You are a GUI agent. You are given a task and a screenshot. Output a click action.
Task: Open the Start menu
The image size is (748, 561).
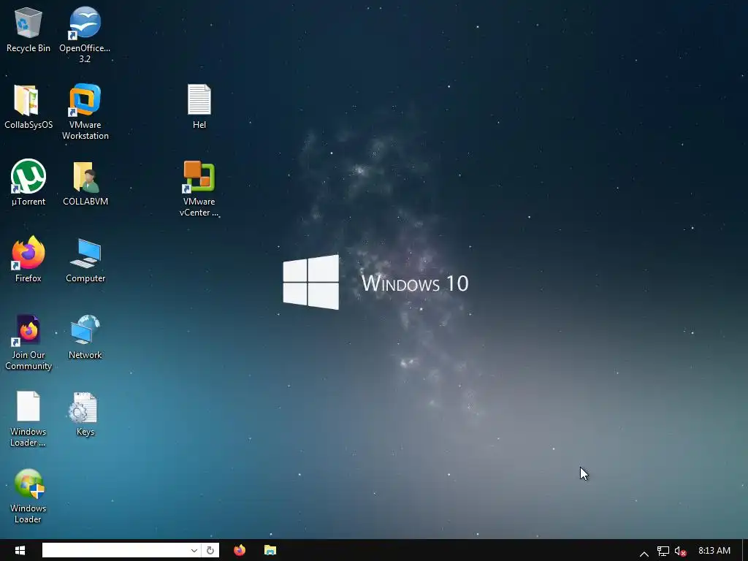[20, 550]
